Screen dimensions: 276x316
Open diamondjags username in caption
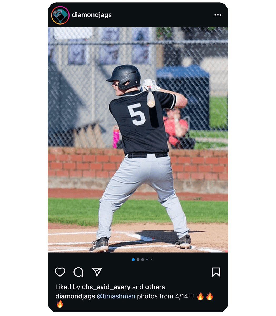pyautogui.click(x=75, y=296)
